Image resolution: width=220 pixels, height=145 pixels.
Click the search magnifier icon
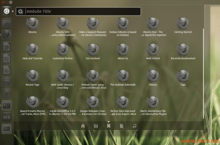click(x=21, y=12)
